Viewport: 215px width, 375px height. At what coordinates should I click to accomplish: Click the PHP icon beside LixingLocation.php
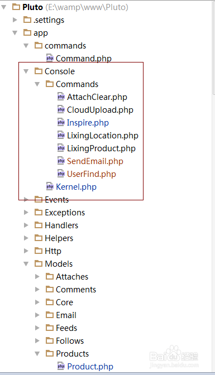[x=61, y=135]
